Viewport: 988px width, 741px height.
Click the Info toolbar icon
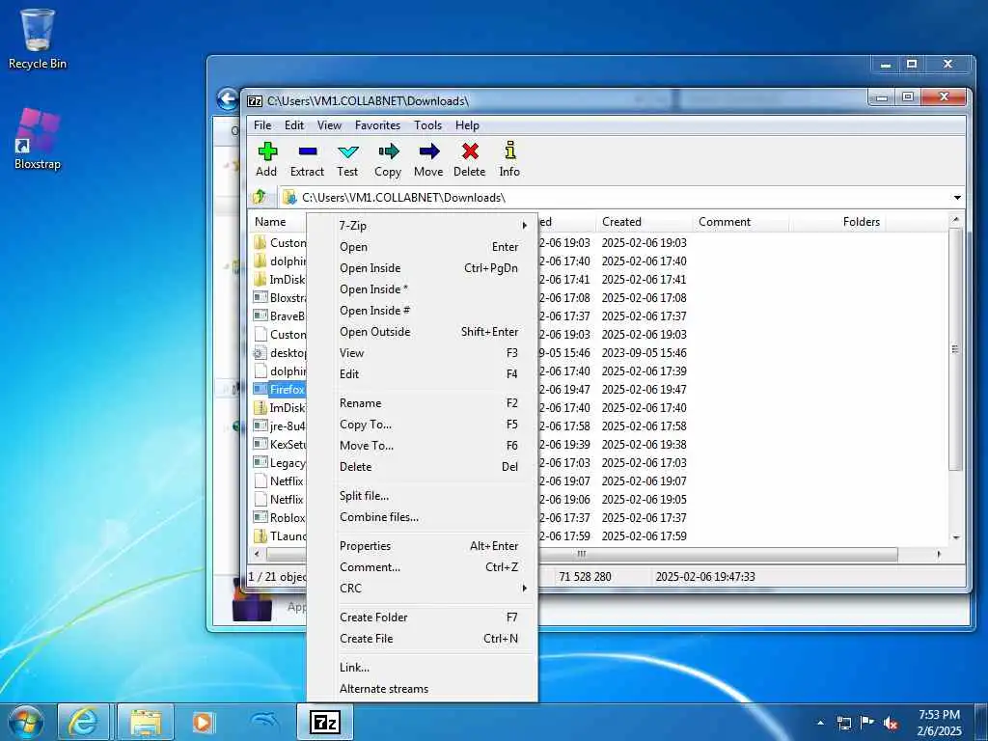509,159
